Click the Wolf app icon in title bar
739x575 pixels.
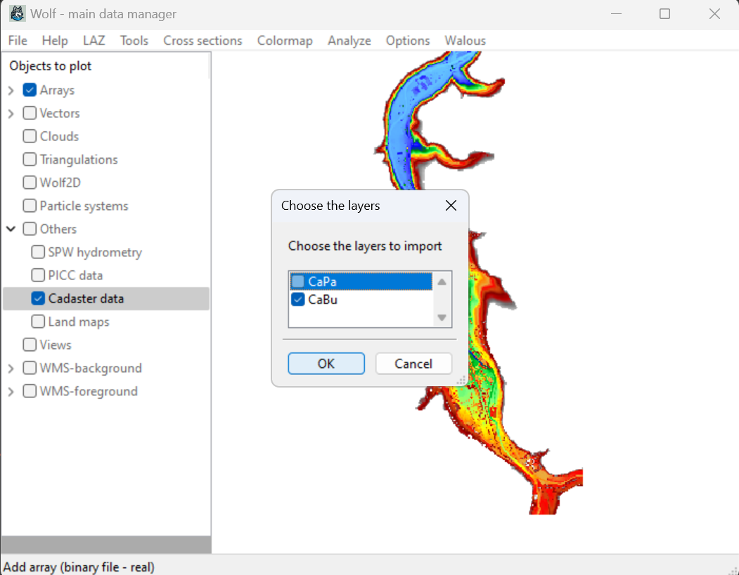coord(17,14)
